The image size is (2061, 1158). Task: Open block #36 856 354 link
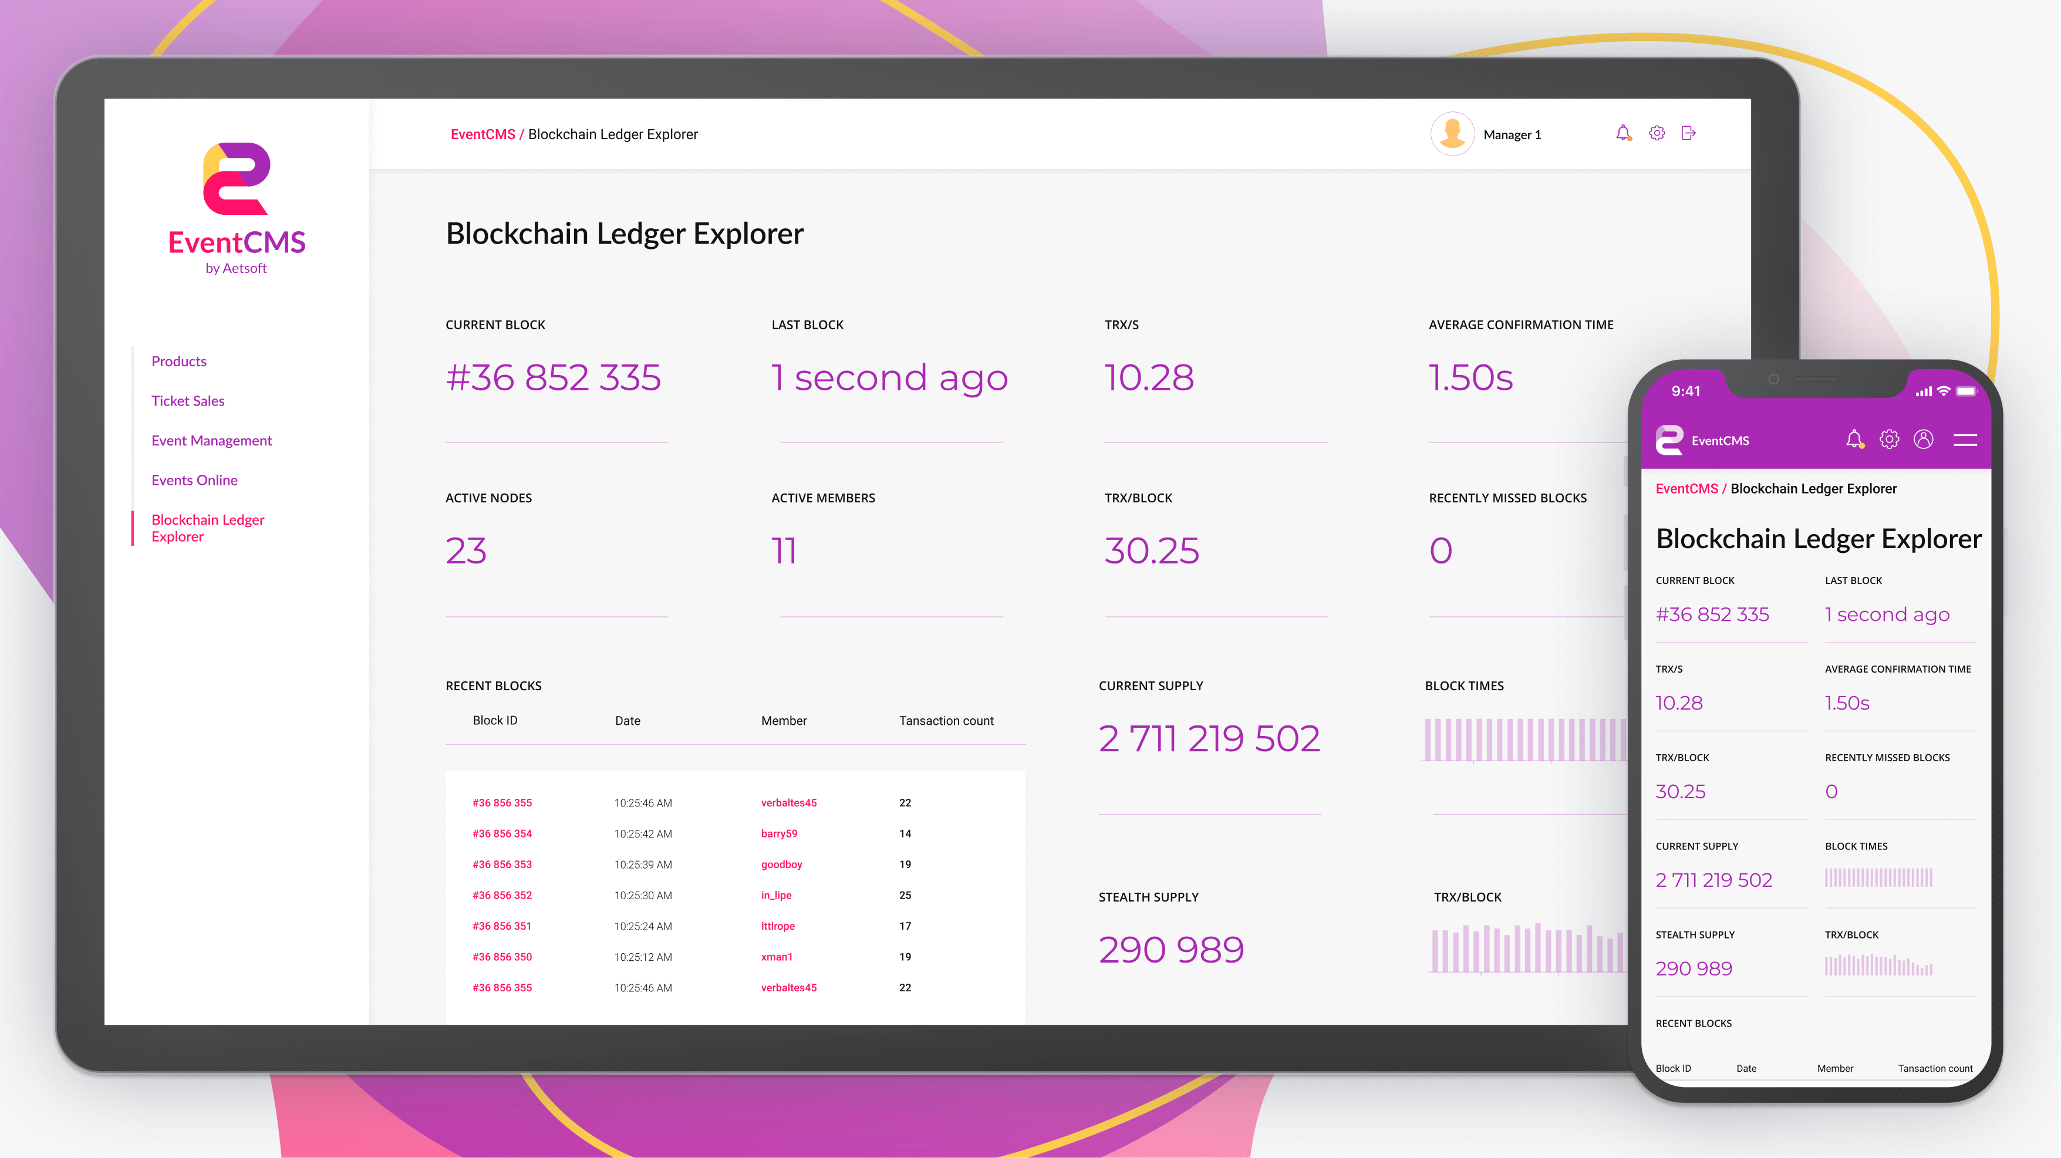tap(502, 833)
